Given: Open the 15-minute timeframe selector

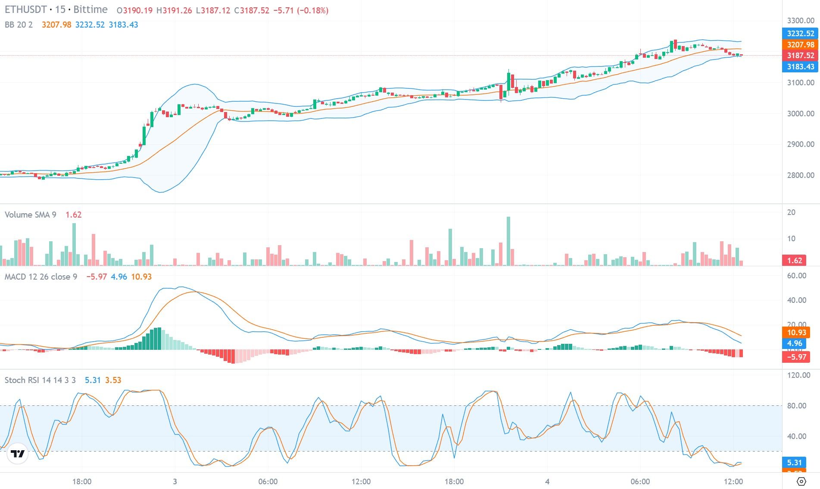Looking at the screenshot, I should pos(60,9).
